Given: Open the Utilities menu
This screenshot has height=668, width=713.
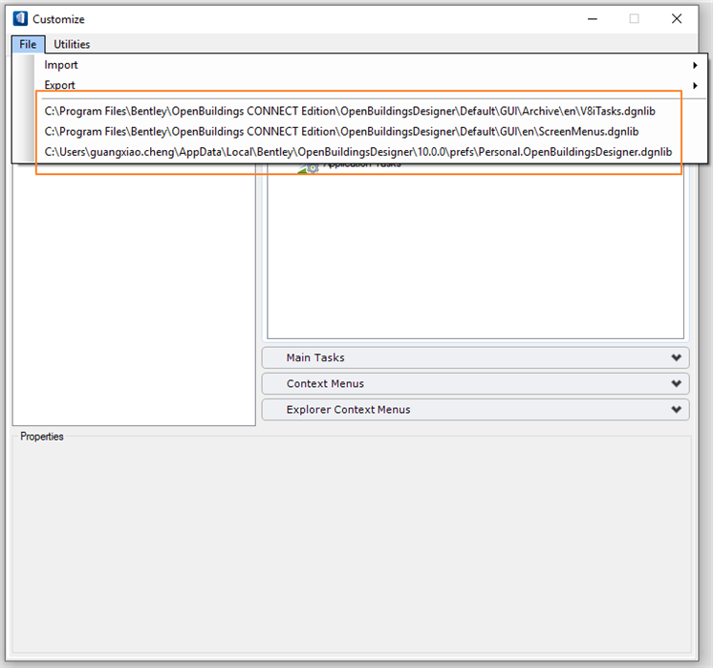Looking at the screenshot, I should point(72,45).
